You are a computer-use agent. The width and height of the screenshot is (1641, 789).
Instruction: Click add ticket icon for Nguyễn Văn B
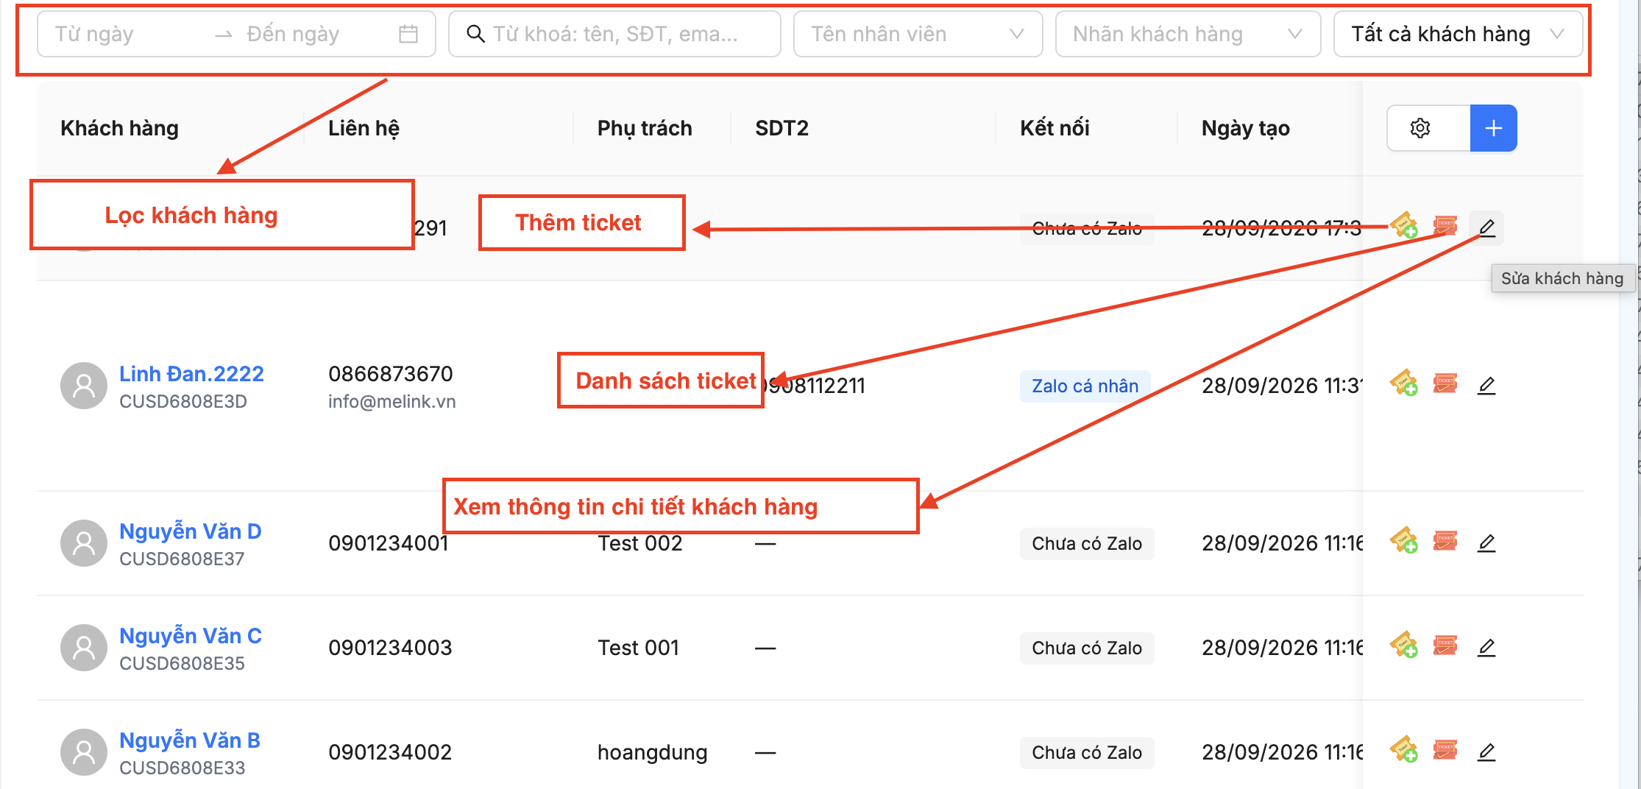point(1404,750)
